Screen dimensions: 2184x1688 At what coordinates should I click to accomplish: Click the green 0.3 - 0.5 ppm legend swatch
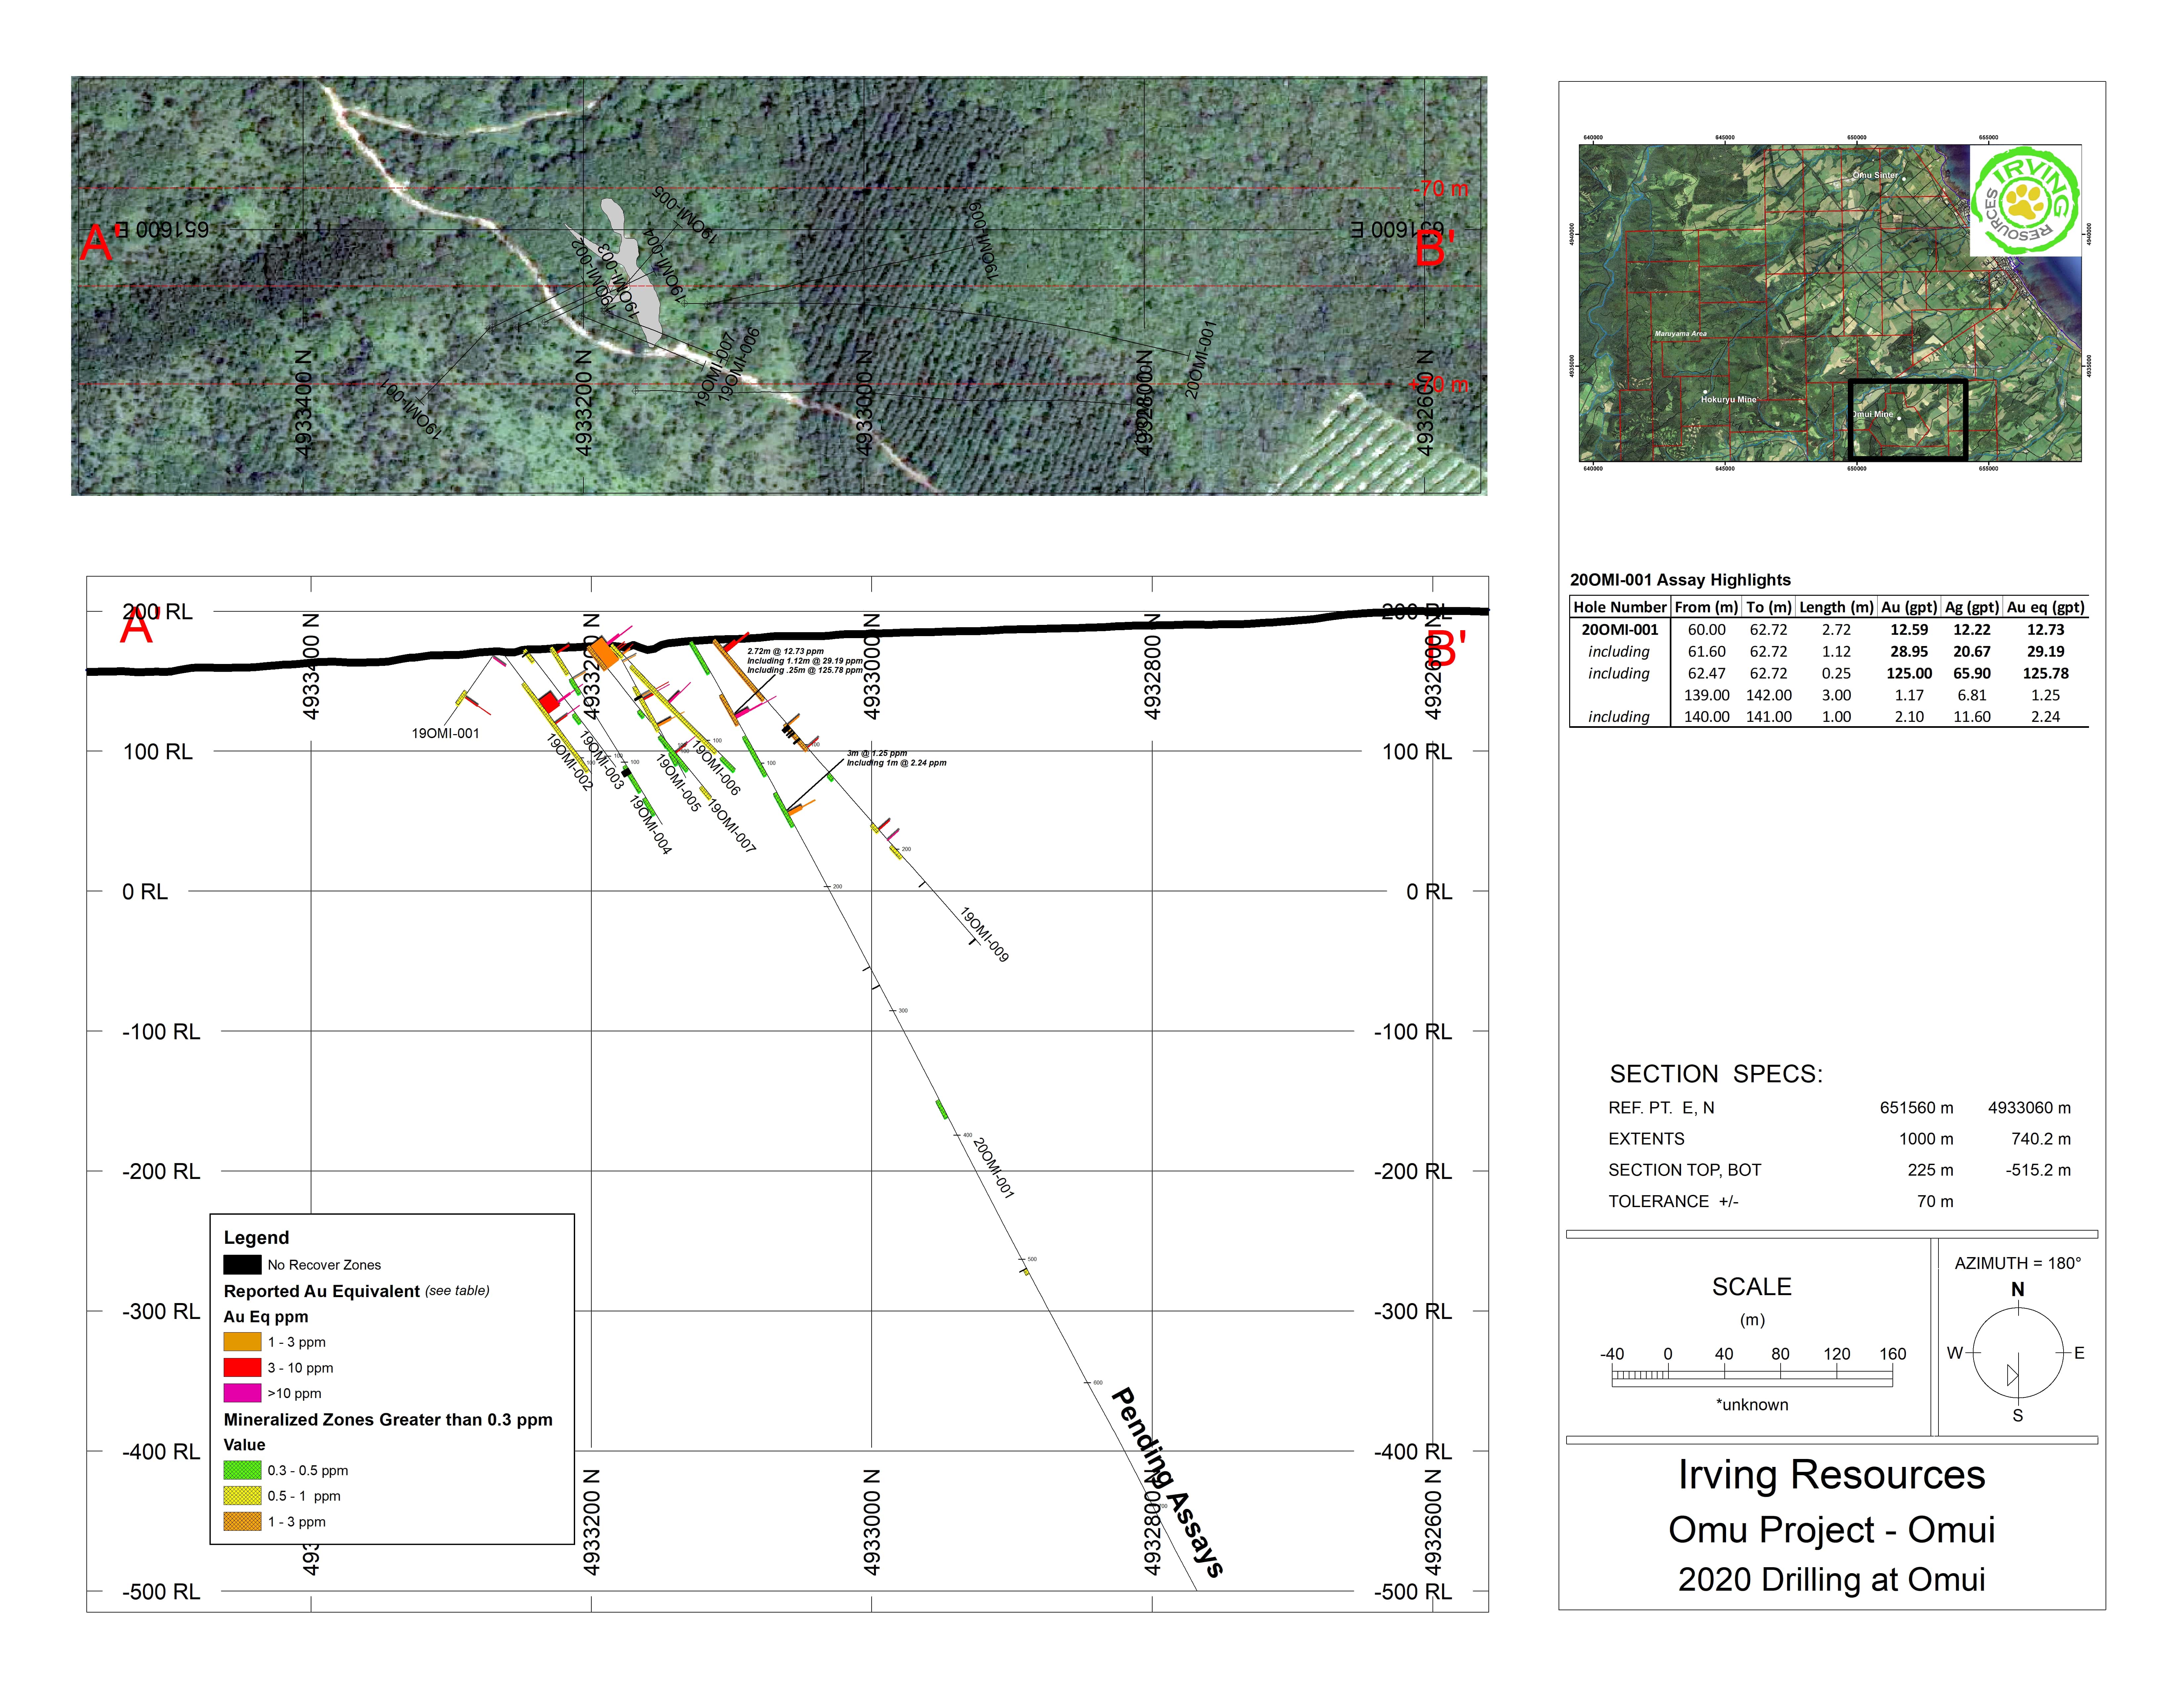pyautogui.click(x=242, y=1470)
